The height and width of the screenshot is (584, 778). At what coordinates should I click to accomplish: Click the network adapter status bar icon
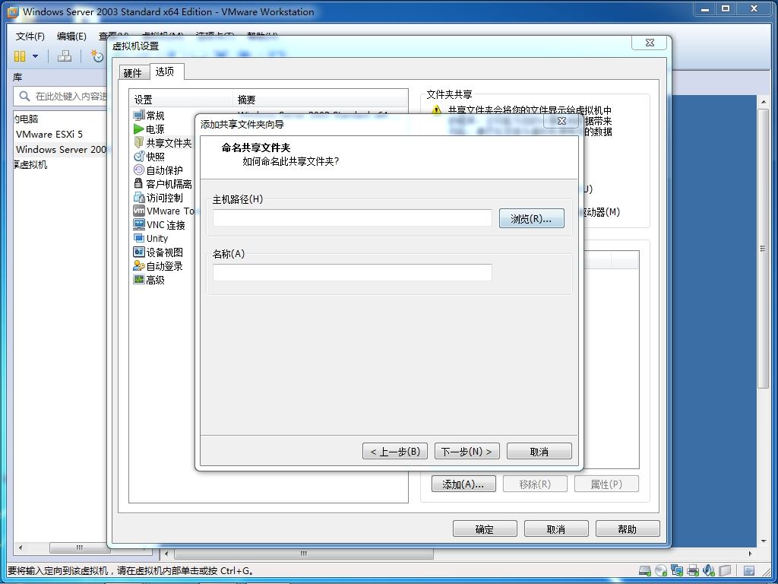(x=677, y=570)
